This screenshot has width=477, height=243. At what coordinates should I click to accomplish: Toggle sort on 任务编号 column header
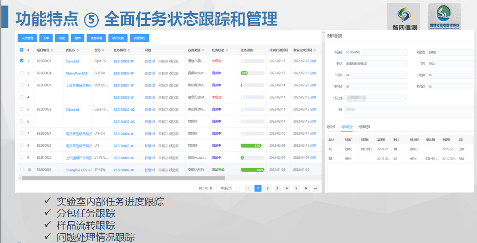click(x=129, y=50)
